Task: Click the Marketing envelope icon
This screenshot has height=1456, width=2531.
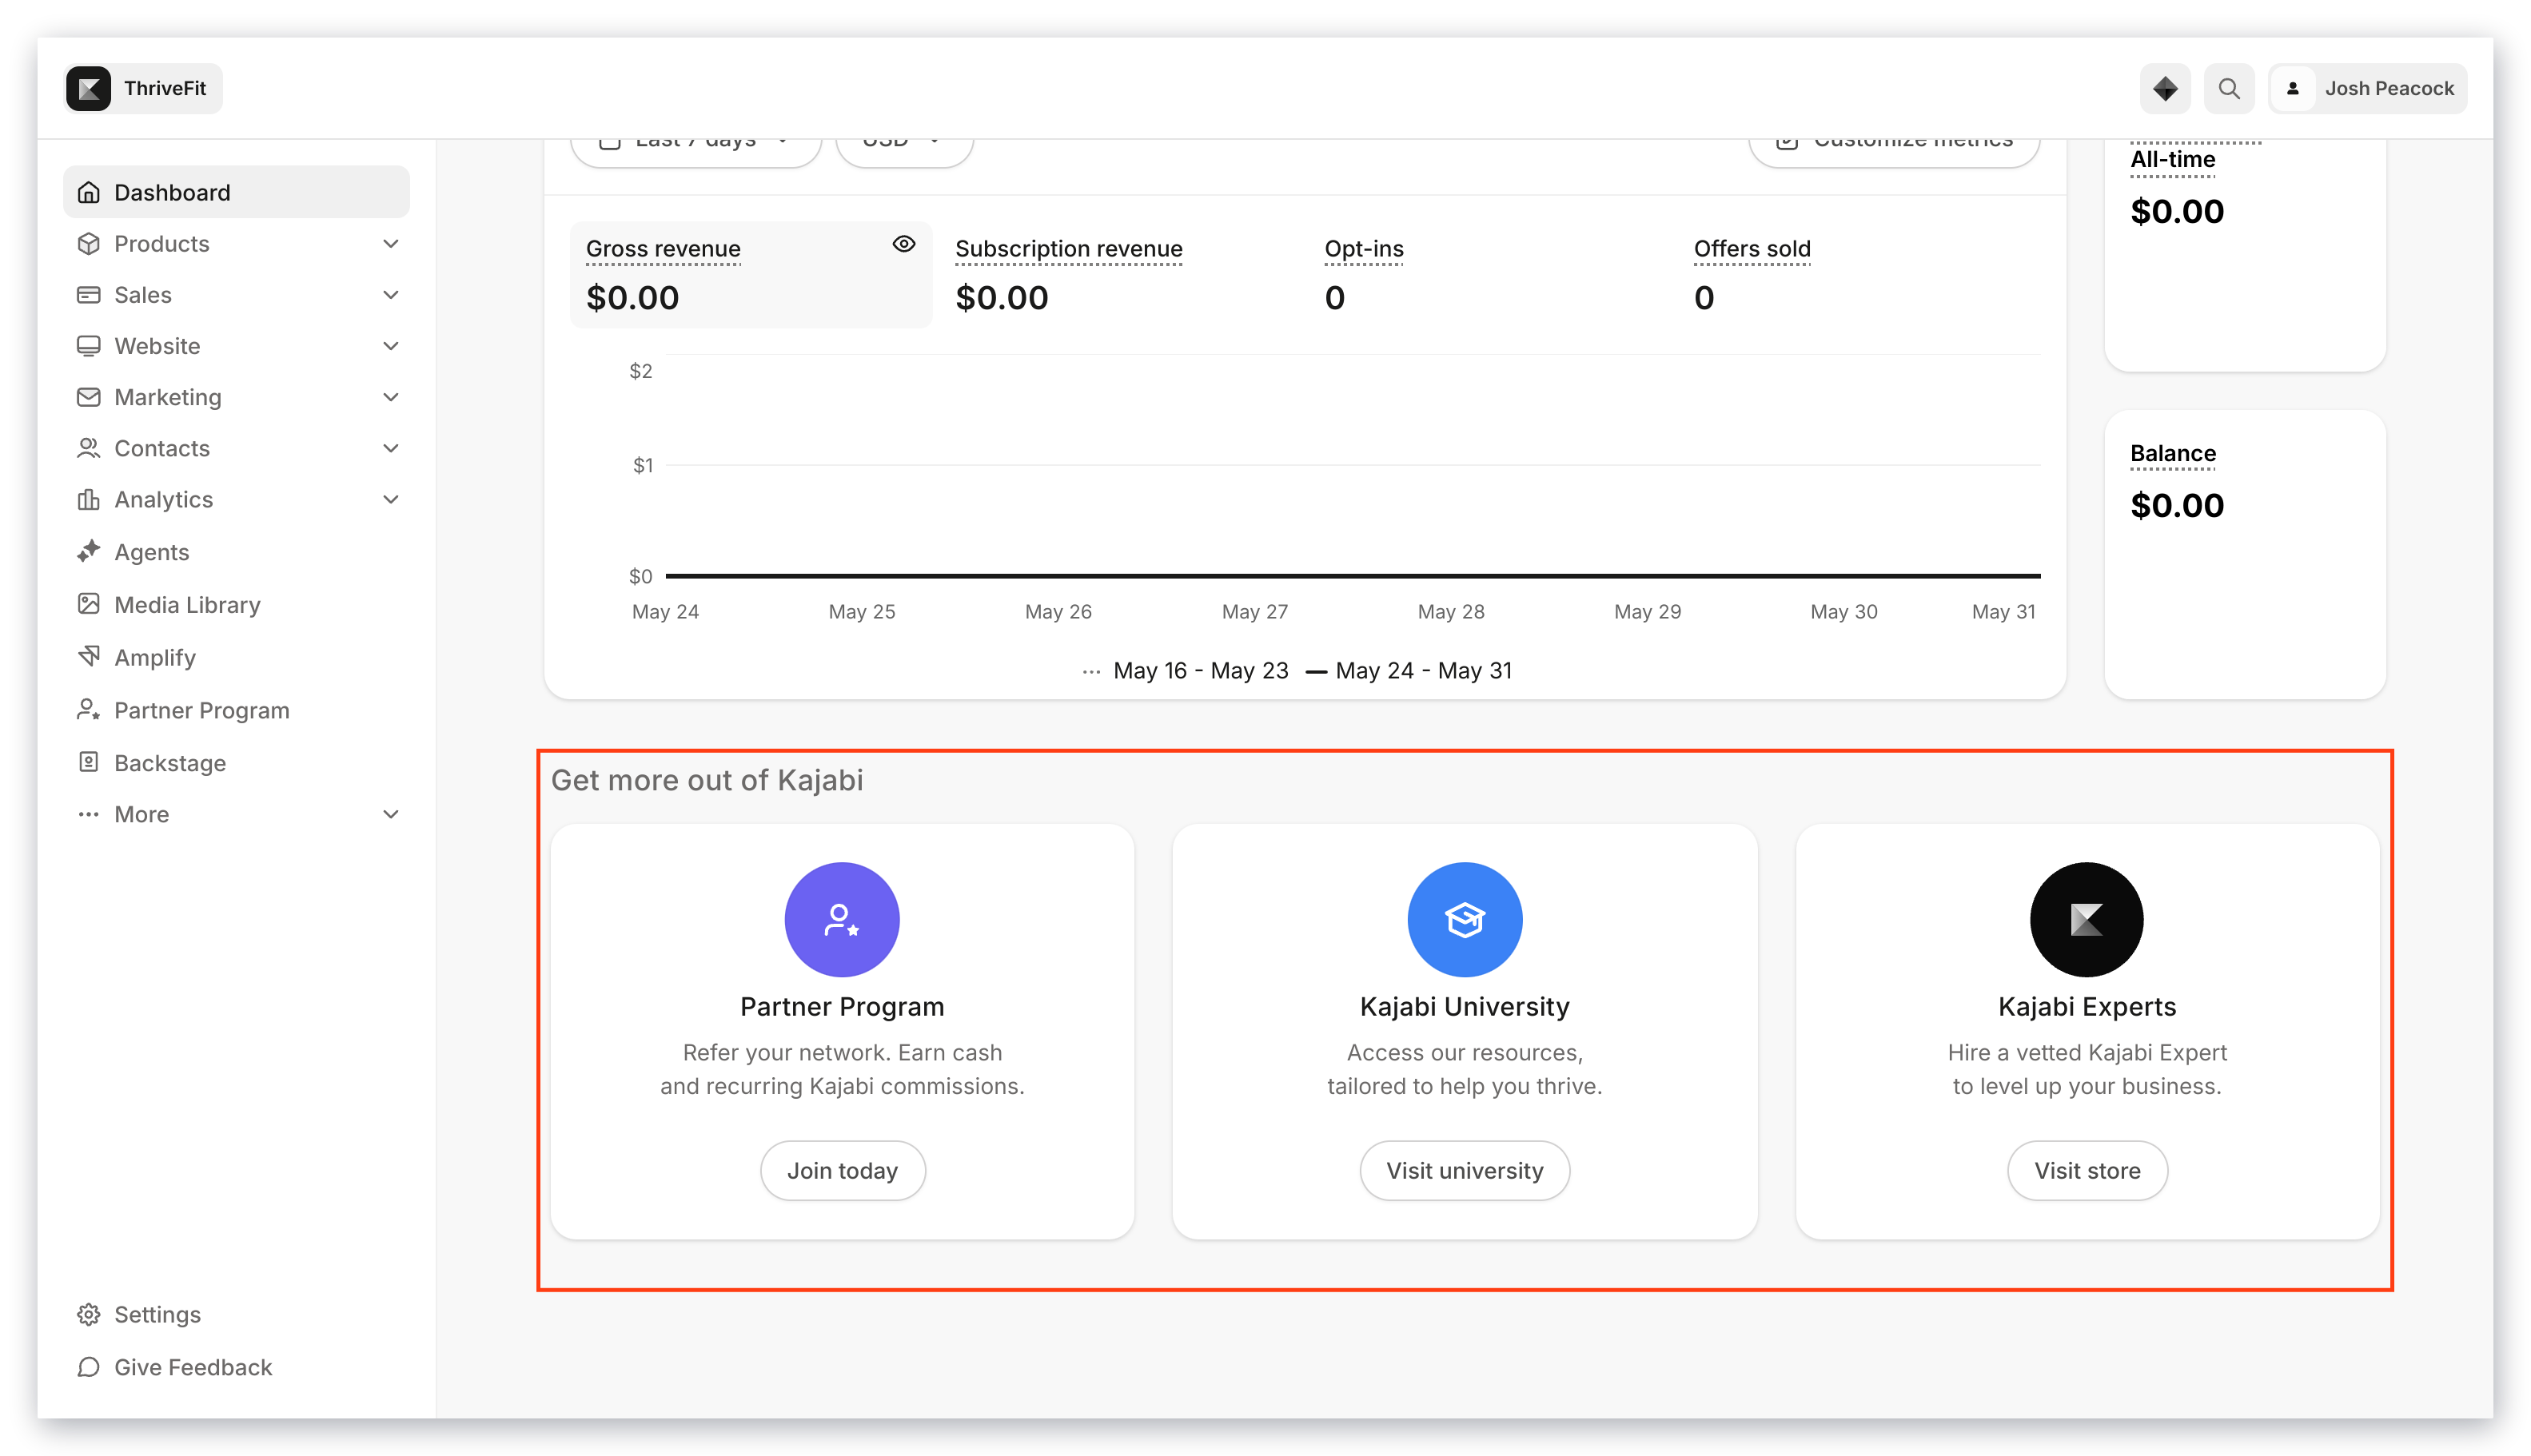Action: point(89,397)
